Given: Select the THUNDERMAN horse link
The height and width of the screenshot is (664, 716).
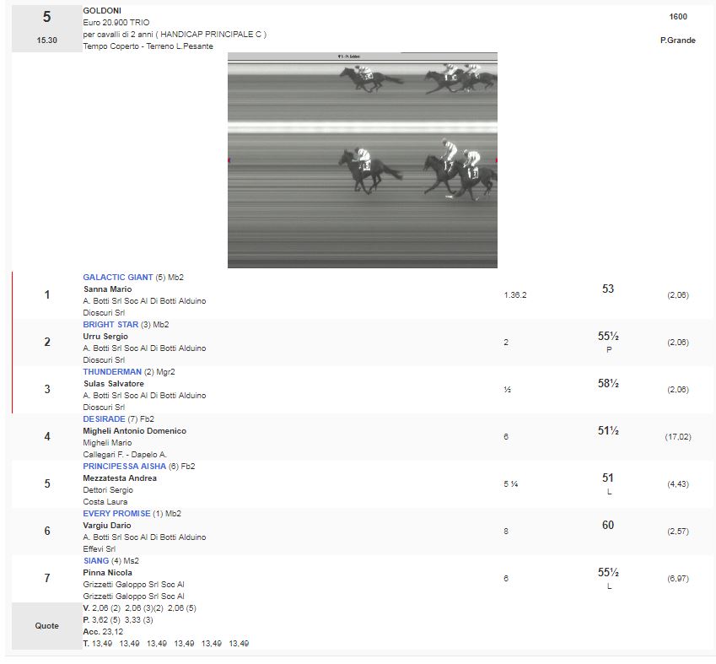Looking at the screenshot, I should coord(112,372).
